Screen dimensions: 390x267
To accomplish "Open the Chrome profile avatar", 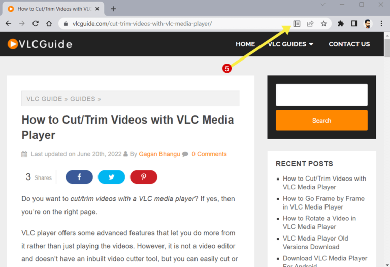I will 368,24.
